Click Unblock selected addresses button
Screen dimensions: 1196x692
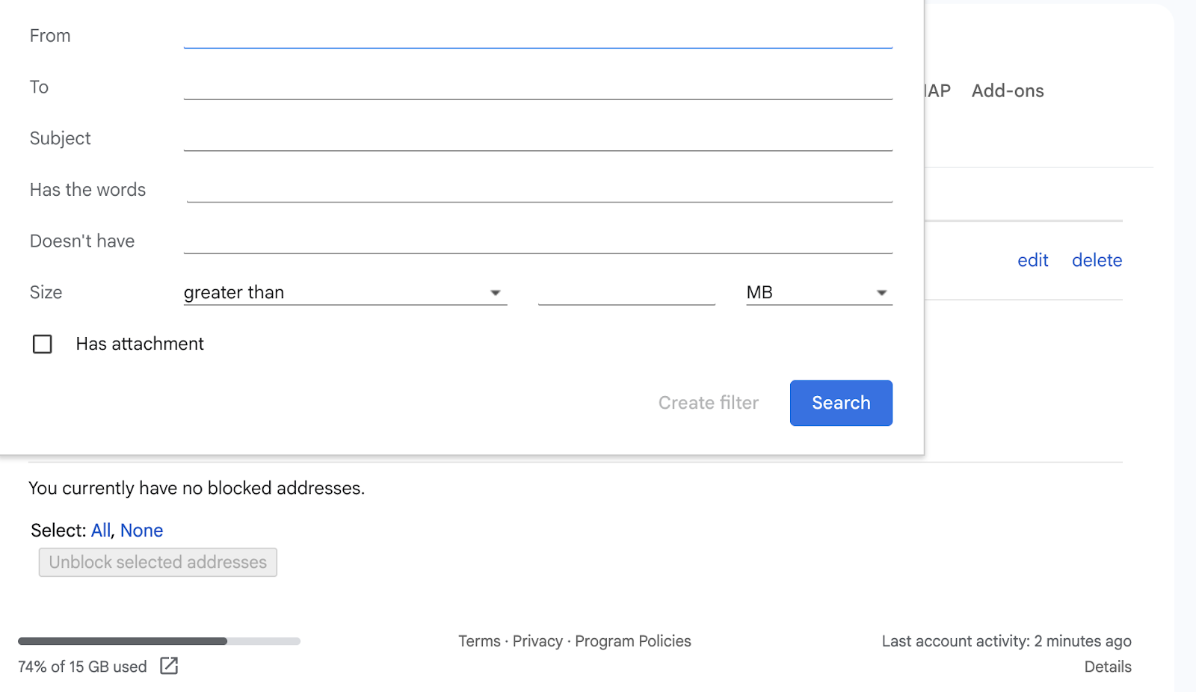coord(158,562)
